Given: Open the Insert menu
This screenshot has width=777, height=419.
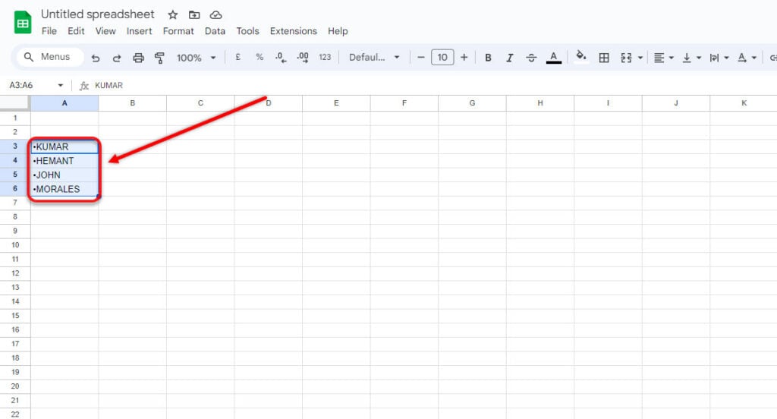Looking at the screenshot, I should (140, 31).
